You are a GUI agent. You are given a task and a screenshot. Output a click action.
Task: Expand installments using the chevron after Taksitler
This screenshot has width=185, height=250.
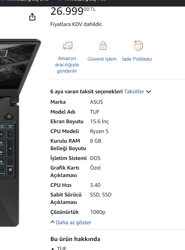pyautogui.click(x=148, y=92)
